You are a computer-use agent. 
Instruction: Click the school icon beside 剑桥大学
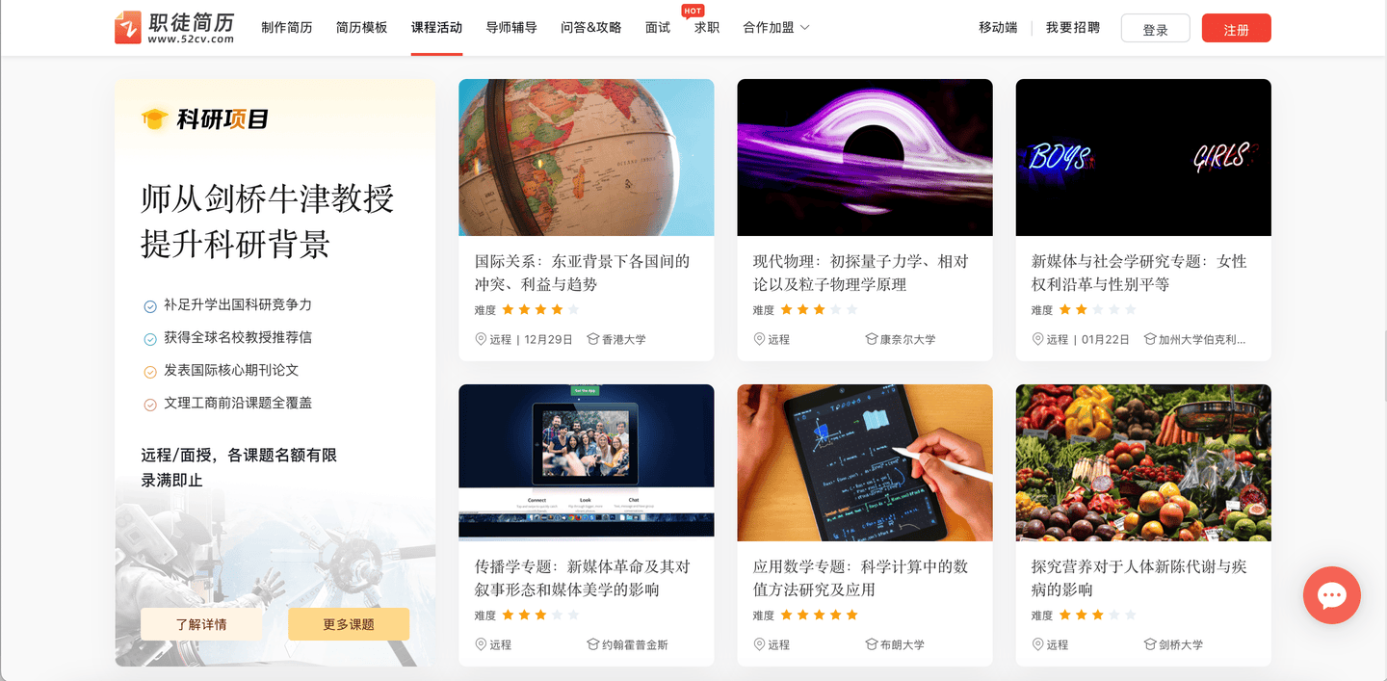click(1150, 644)
